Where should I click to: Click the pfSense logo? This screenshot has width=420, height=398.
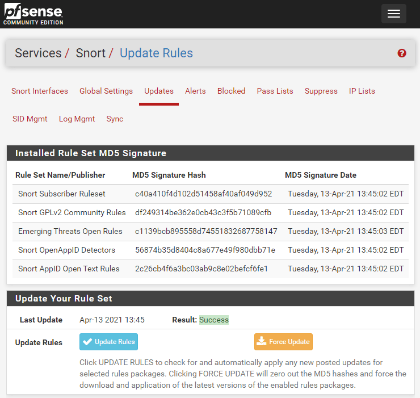tap(33, 14)
